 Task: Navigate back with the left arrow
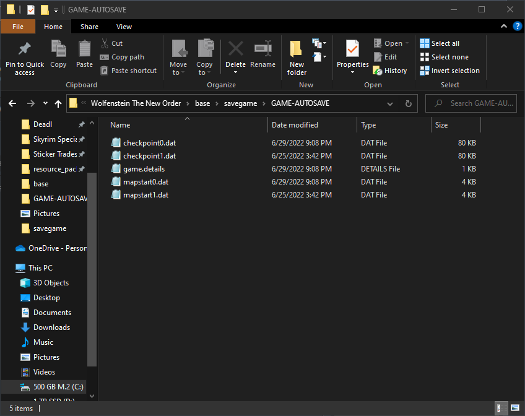(12, 103)
